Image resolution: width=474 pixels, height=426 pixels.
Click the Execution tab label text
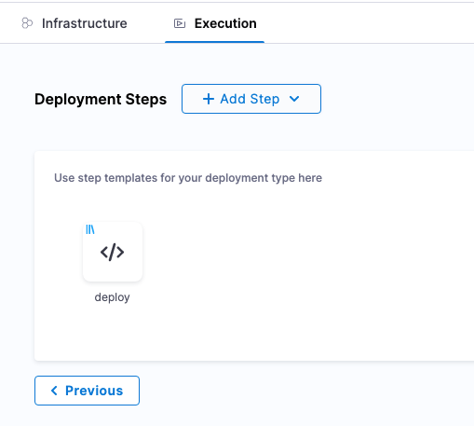pyautogui.click(x=225, y=23)
